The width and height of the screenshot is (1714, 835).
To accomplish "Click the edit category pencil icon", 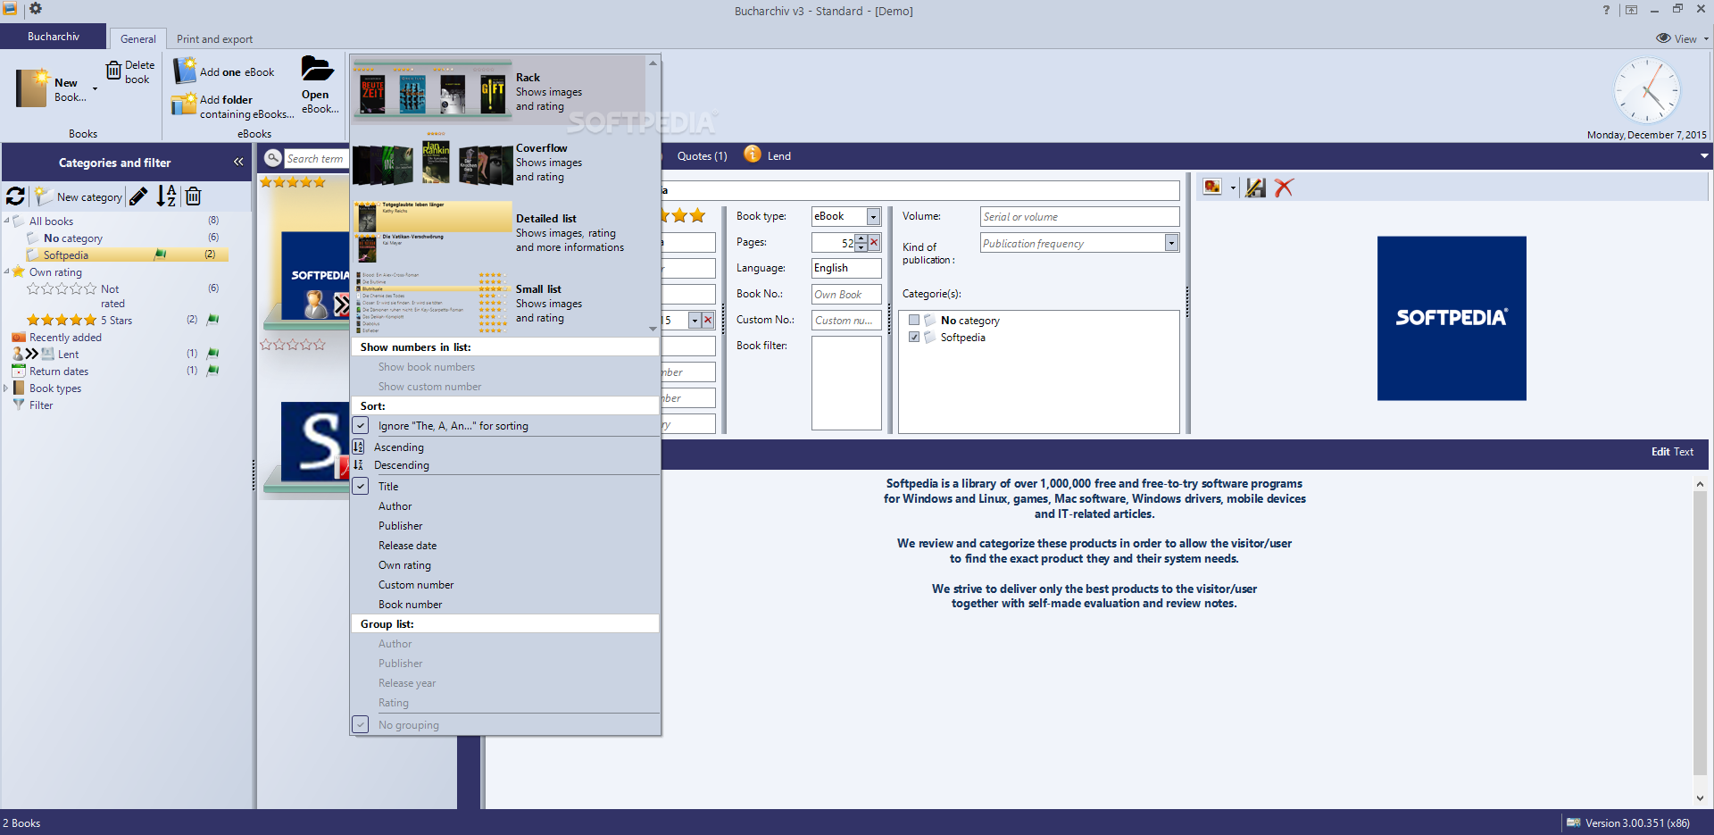I will coord(138,196).
